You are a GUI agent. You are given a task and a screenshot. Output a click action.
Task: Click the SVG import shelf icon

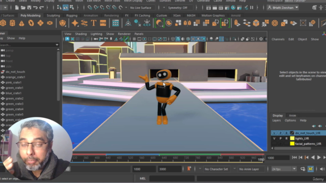[103, 23]
